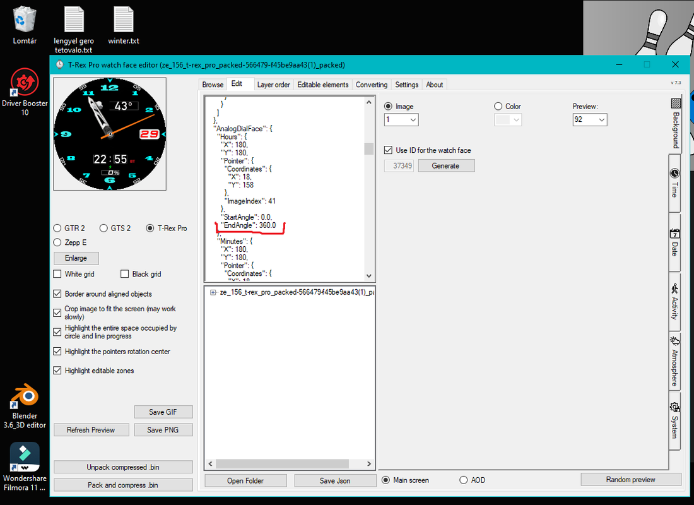694x505 pixels.
Task: Open winter.txt desktop file
Action: [124, 26]
